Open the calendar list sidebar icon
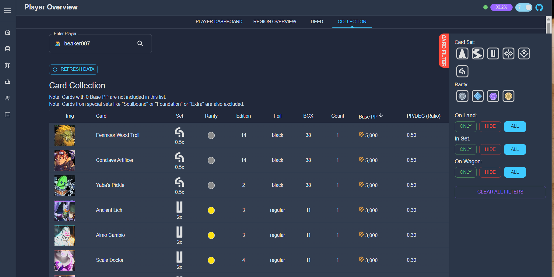The height and width of the screenshot is (277, 554). pyautogui.click(x=8, y=115)
